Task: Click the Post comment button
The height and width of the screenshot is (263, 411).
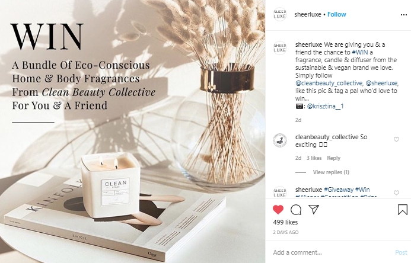Action: point(401,252)
